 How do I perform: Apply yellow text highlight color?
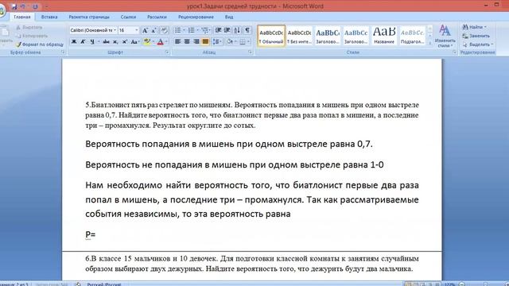click(146, 42)
